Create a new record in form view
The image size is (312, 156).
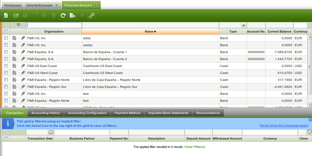[x=6, y=16]
